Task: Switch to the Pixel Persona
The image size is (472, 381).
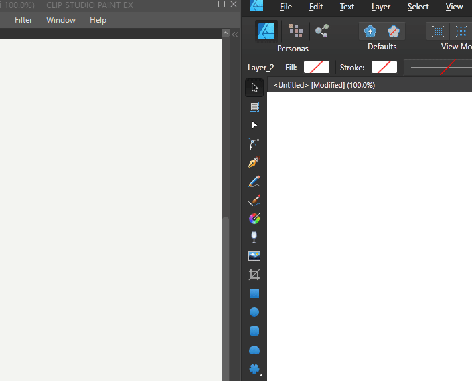Action: [295, 31]
